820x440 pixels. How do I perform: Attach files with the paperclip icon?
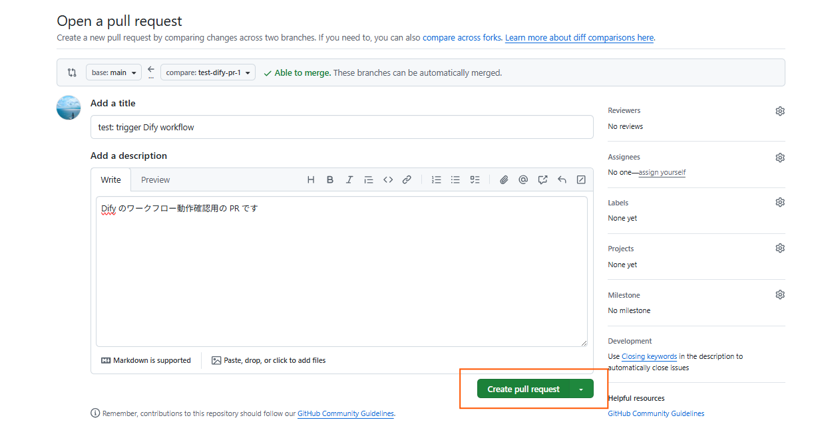pos(505,179)
